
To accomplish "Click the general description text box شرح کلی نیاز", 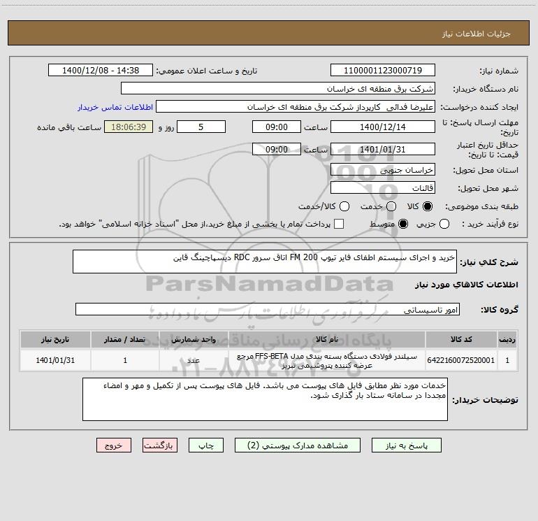I will pyautogui.click(x=265, y=262).
